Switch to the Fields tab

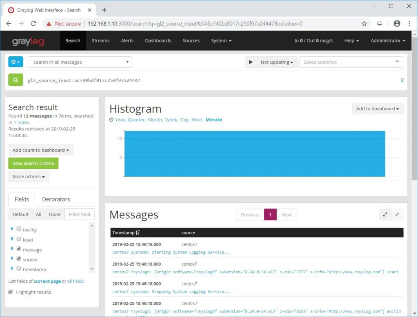click(22, 199)
